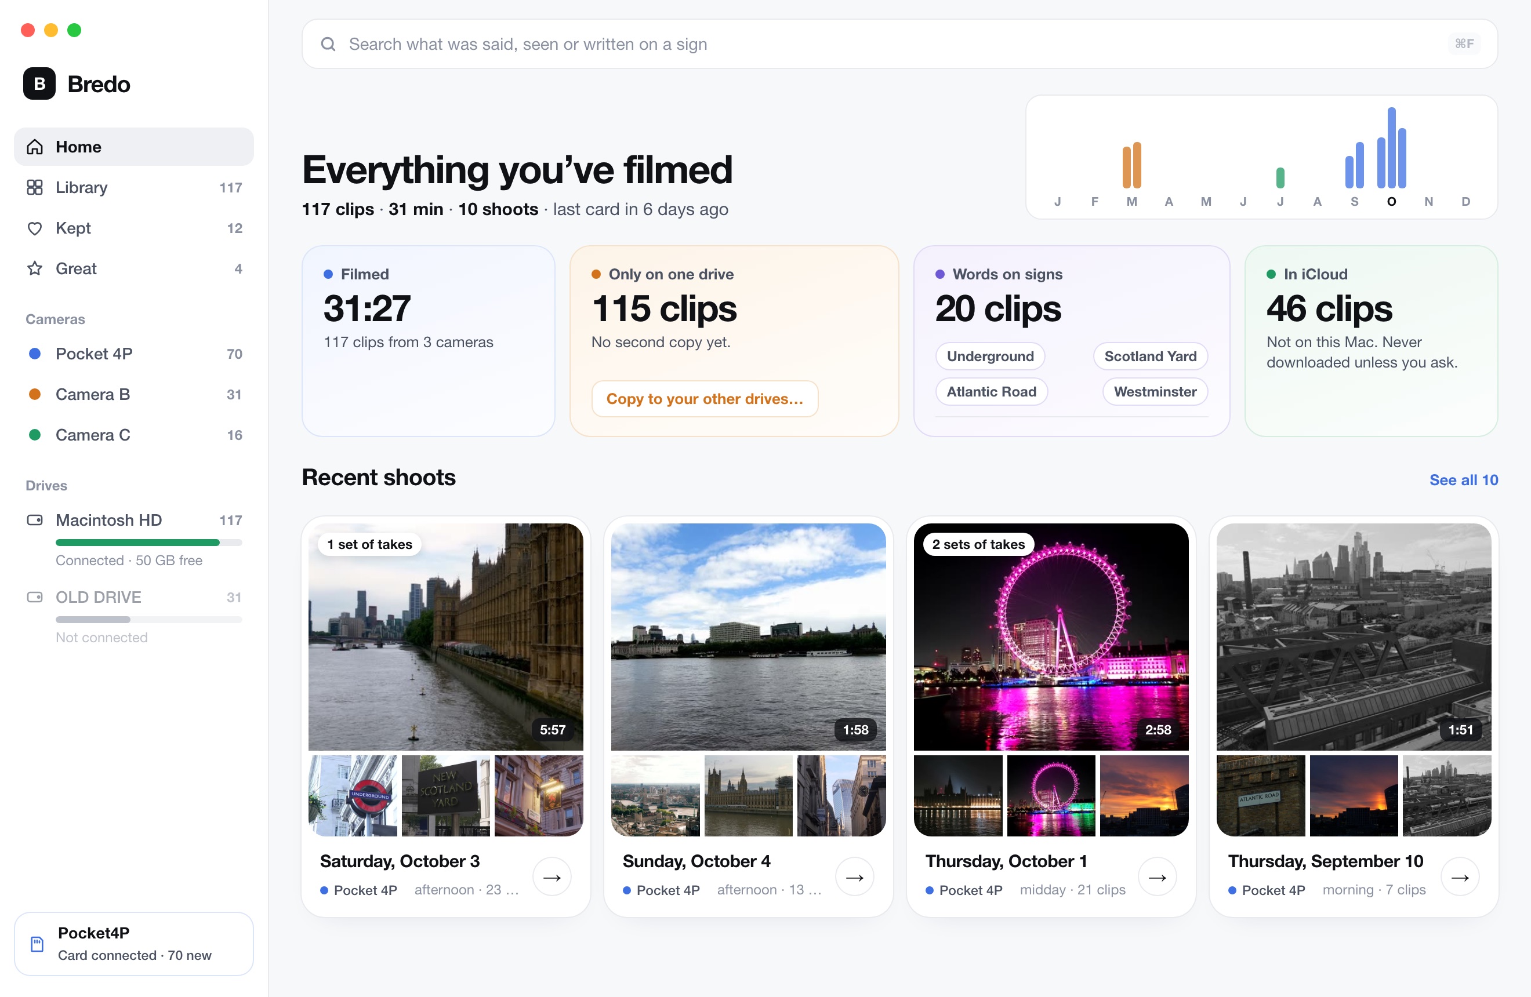The height and width of the screenshot is (997, 1531).
Task: Select the Scotland Yard sign tag
Action: tap(1150, 356)
